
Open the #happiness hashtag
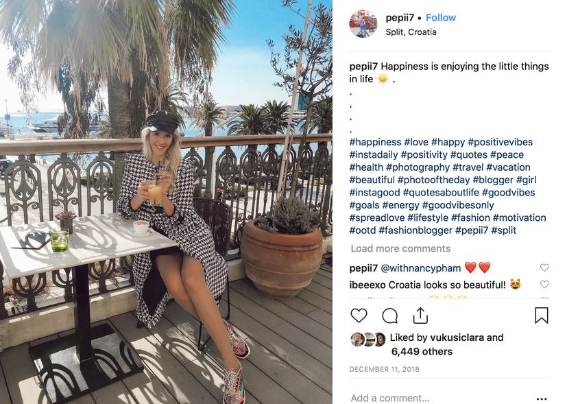tap(375, 142)
